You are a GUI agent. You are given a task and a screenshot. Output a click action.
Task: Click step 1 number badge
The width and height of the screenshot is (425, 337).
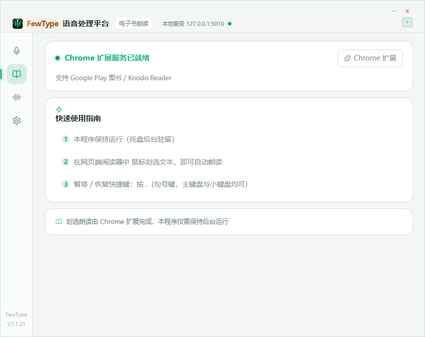65,139
